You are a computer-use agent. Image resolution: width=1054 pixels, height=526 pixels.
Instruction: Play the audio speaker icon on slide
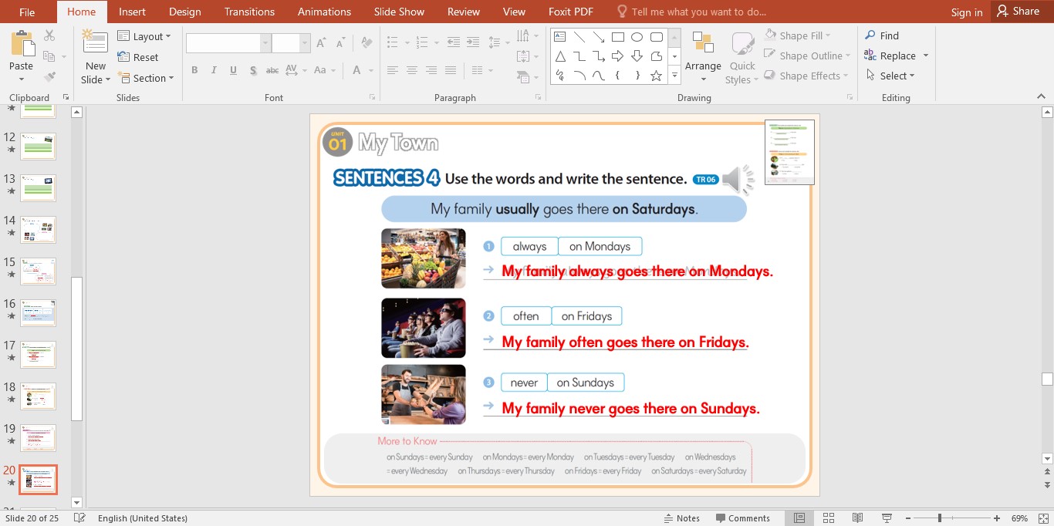738,180
